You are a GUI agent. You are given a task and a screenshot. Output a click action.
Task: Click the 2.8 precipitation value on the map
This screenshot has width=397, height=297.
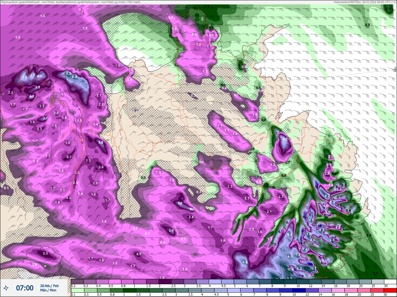139,254
